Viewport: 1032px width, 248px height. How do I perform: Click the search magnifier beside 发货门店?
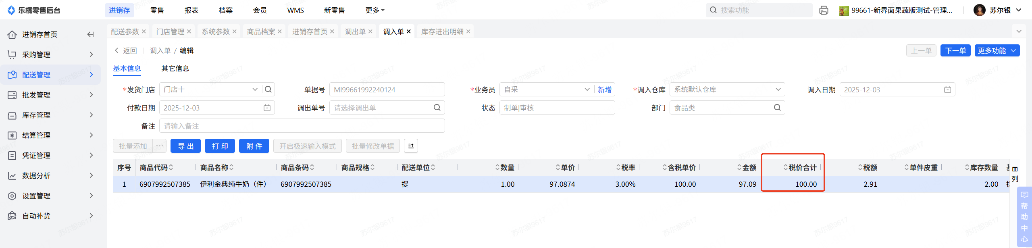(x=268, y=90)
